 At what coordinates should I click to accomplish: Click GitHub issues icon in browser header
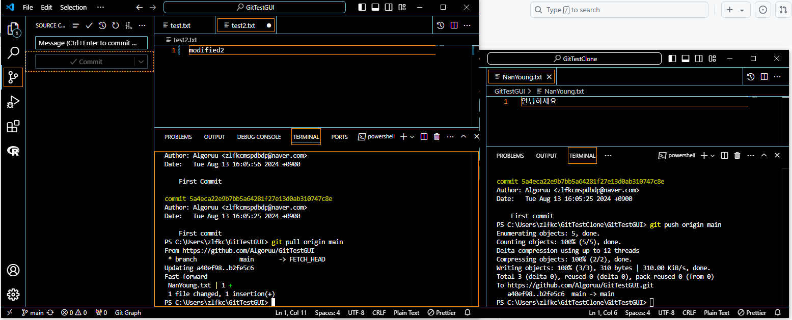pos(763,10)
